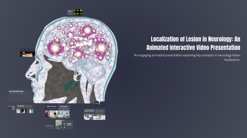Open the 'Potential Solutions' slide panel
This screenshot has width=247, height=138.
64,112
